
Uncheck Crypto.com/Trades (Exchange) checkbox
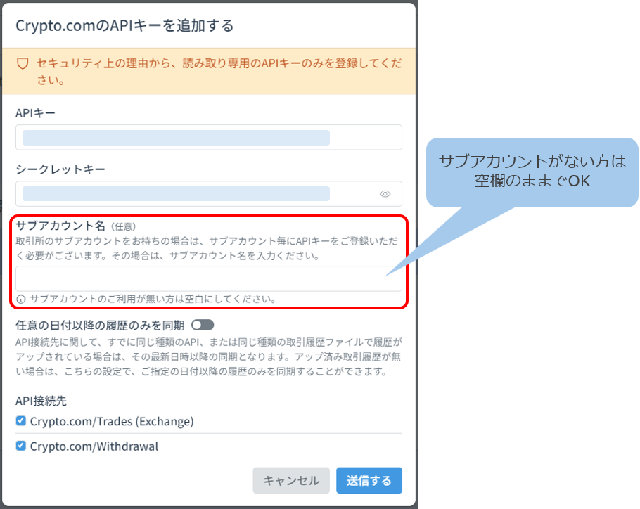click(21, 420)
